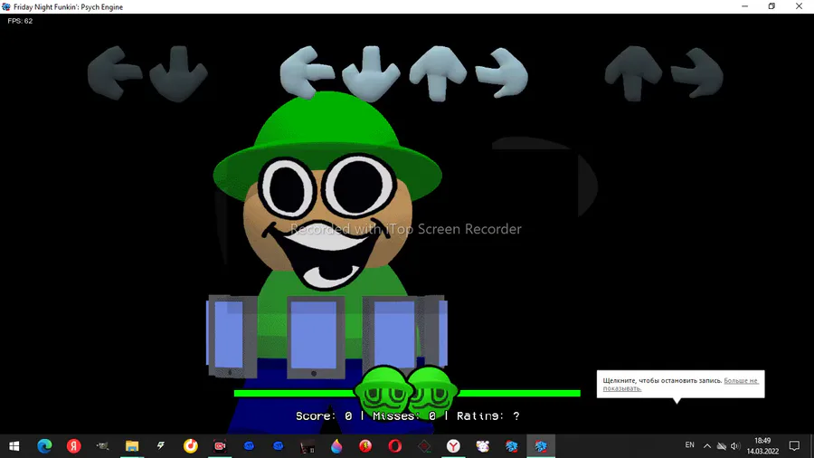Viewport: 814px width, 458px height.
Task: Click the Rating: ? text
Action: [x=488, y=416]
